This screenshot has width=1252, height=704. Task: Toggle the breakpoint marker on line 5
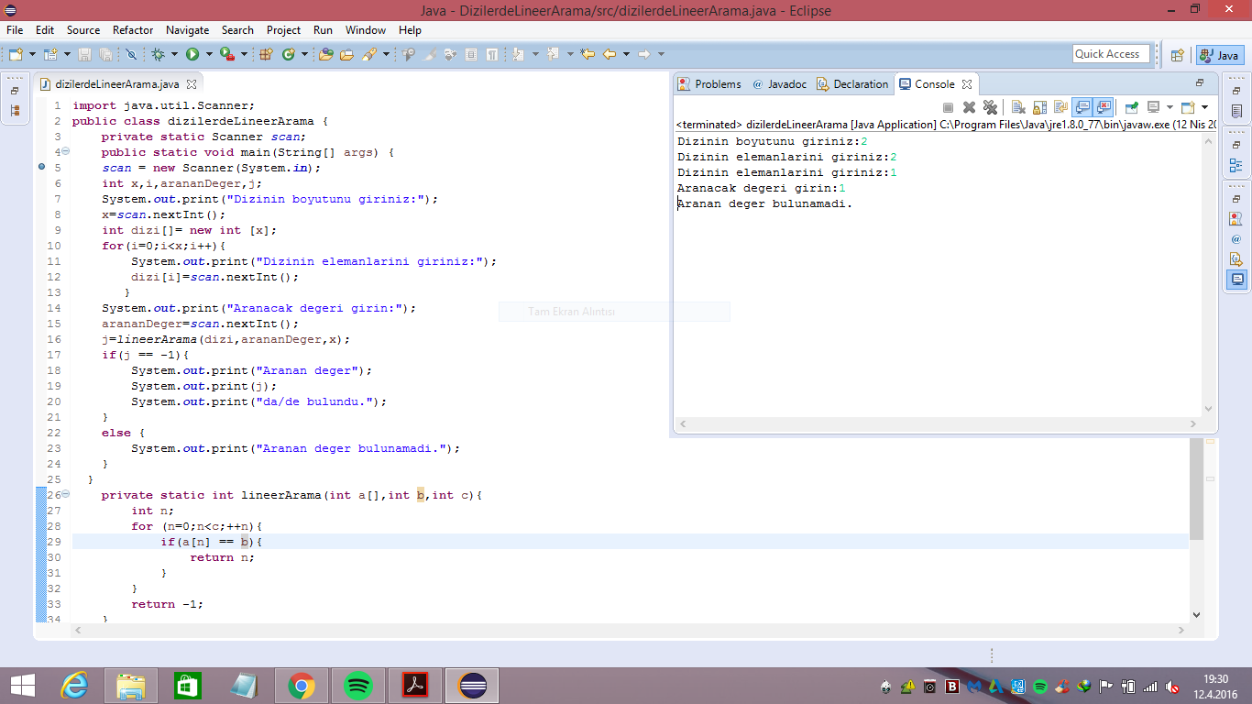(x=42, y=168)
